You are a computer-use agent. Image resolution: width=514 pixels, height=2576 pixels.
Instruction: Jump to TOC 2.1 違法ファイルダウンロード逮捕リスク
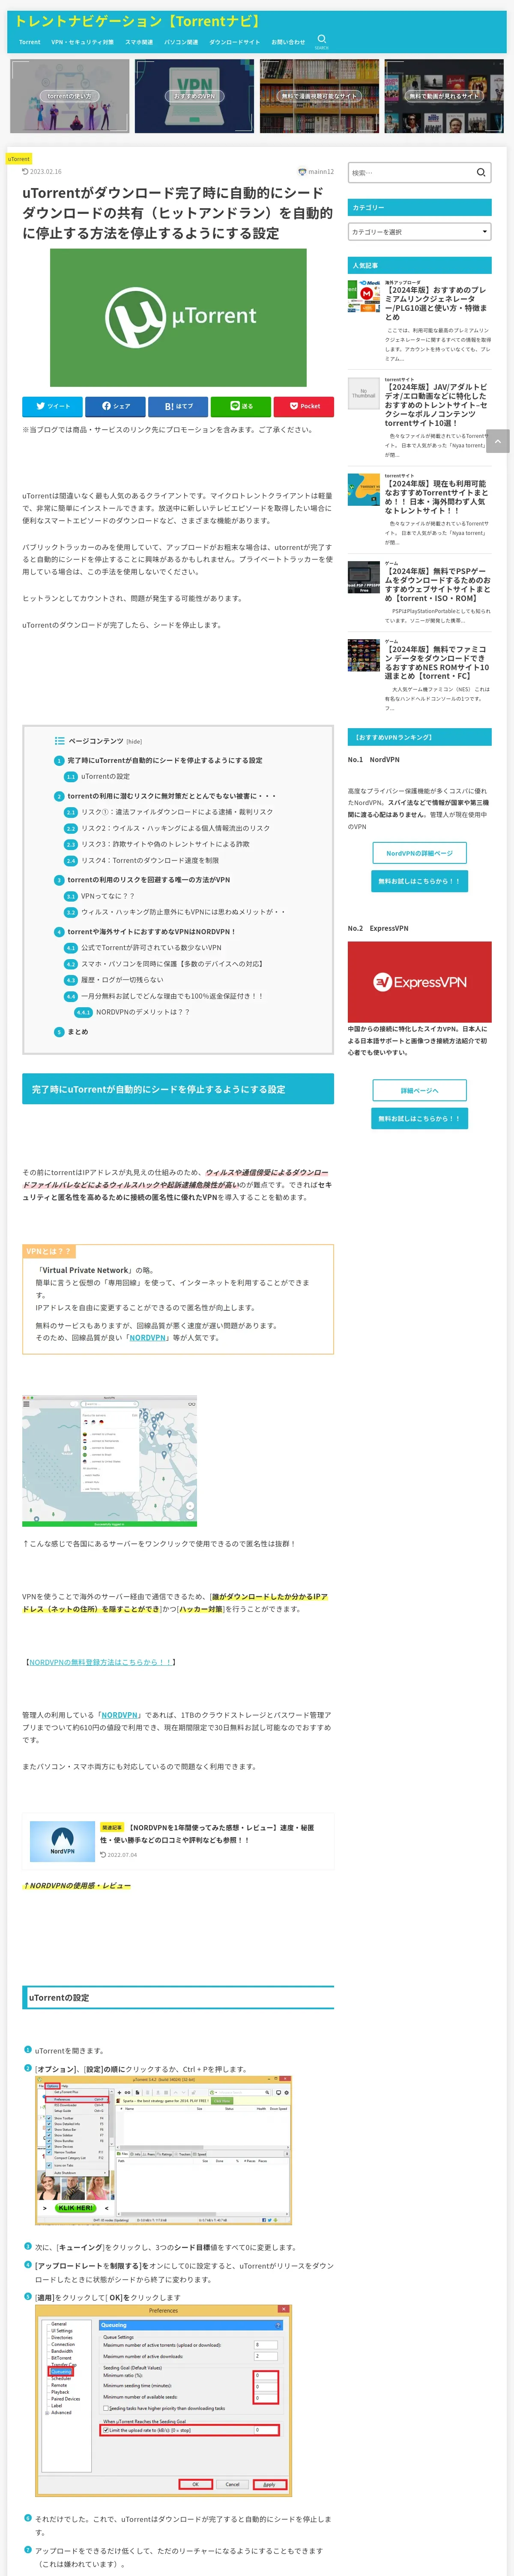point(176,812)
